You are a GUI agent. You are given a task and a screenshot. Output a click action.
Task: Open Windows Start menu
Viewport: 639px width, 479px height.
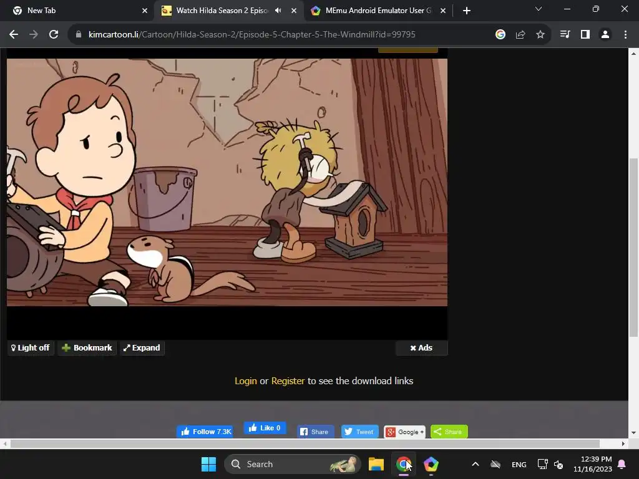tap(208, 464)
